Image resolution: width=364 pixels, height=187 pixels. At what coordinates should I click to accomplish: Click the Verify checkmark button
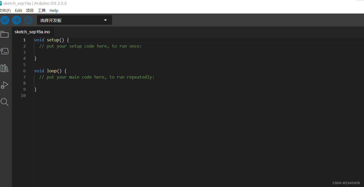(x=5, y=20)
